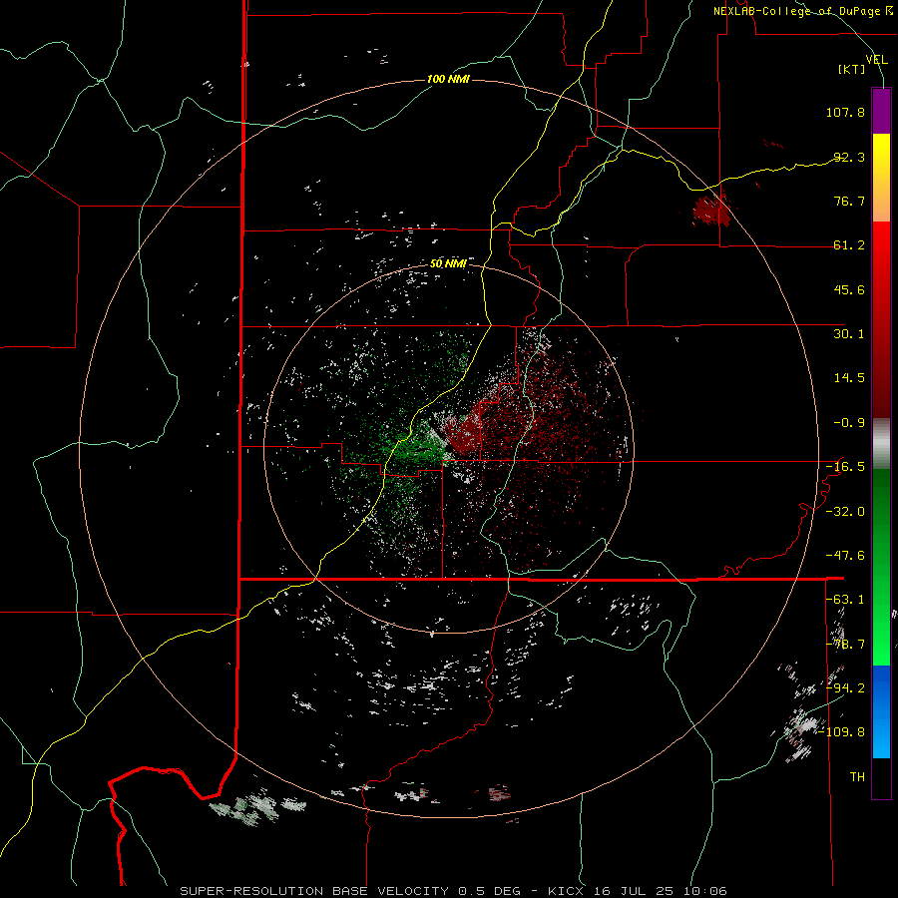The height and width of the screenshot is (898, 898).
Task: Select the 92.3 velocity scale value
Action: tap(849, 157)
